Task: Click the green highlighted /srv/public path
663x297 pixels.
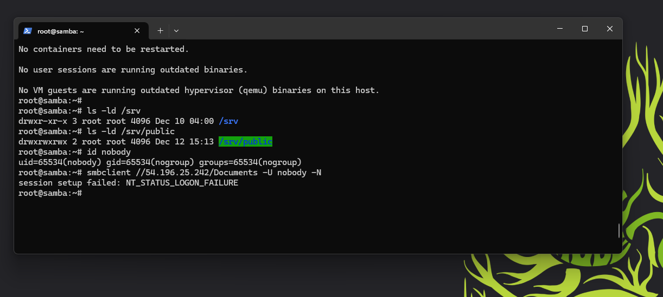Action: pos(245,142)
